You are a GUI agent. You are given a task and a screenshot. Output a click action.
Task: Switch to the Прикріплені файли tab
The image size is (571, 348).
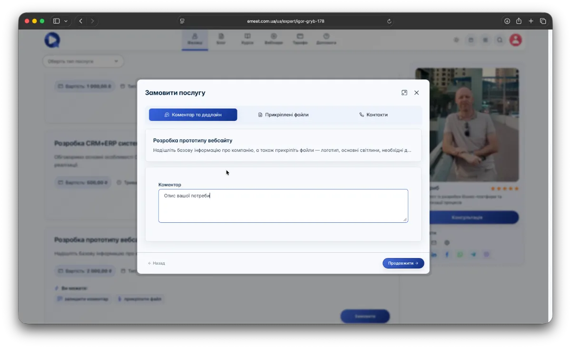point(283,115)
